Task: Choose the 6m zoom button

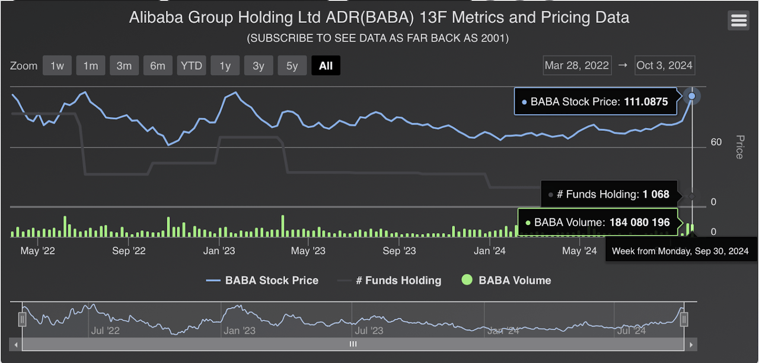Action: point(158,66)
